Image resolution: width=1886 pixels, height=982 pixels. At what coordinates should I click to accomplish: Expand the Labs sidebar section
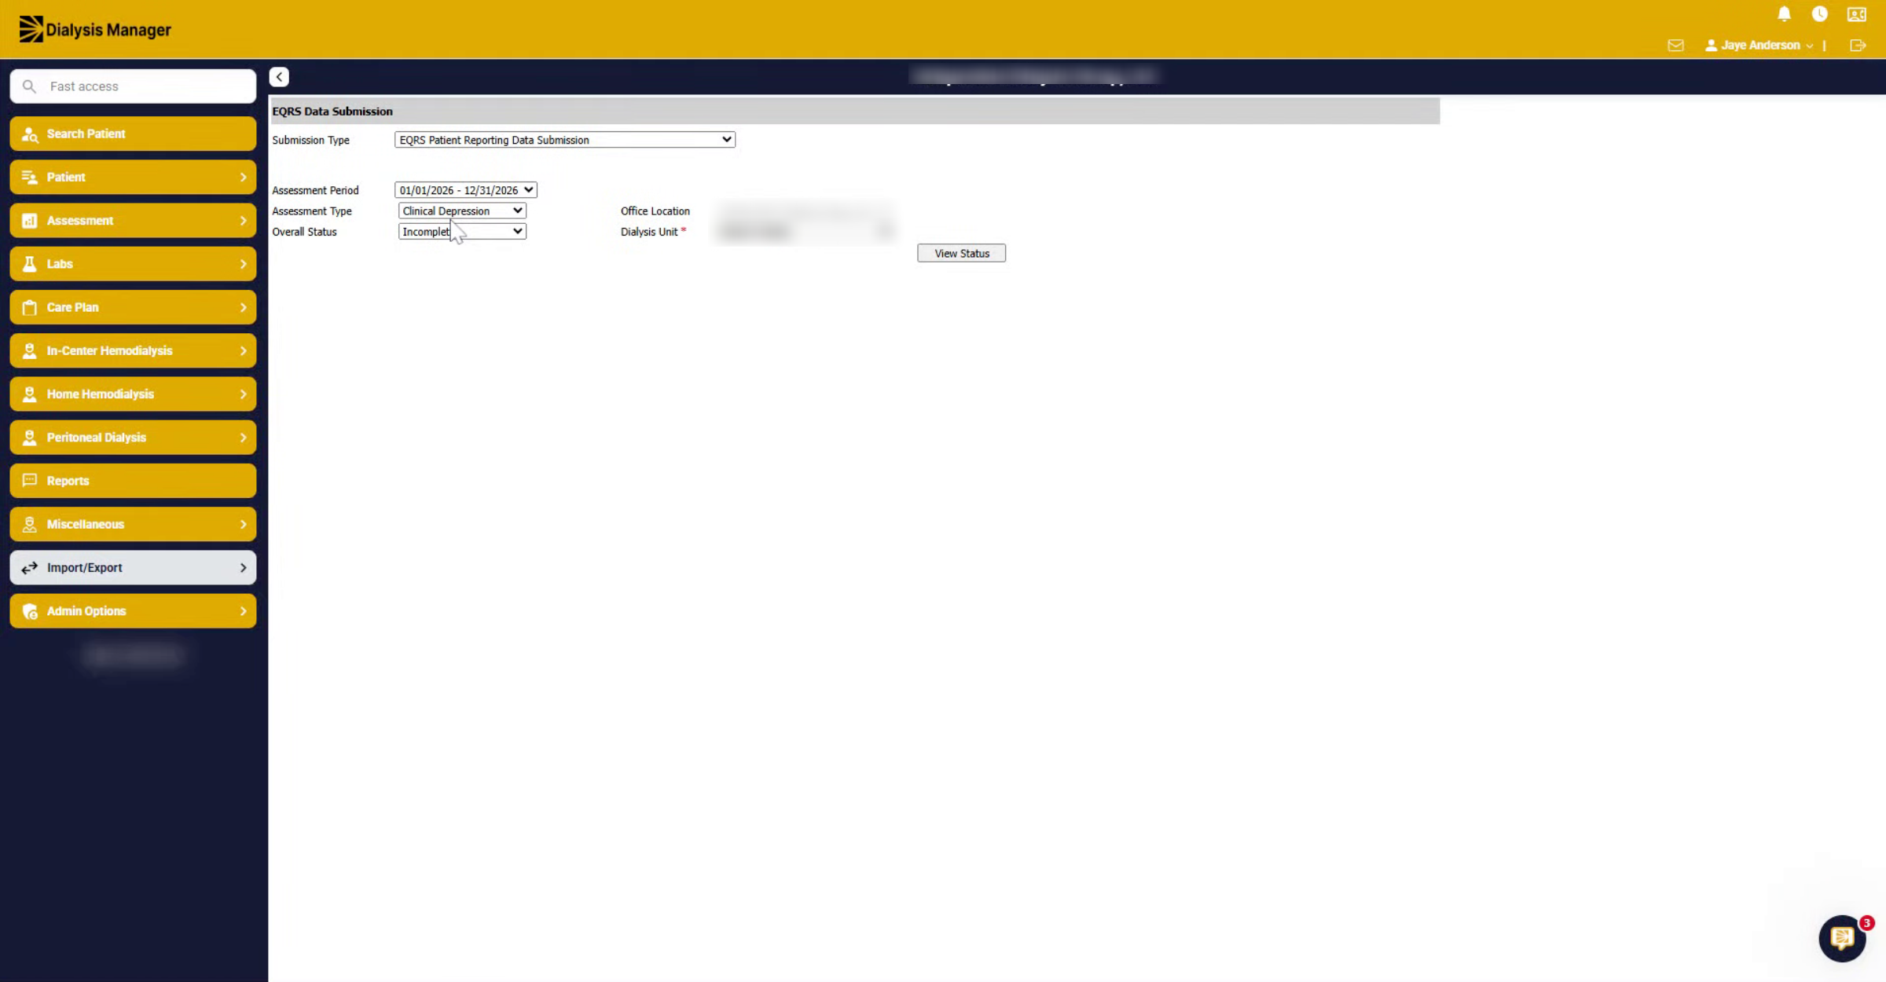133,264
